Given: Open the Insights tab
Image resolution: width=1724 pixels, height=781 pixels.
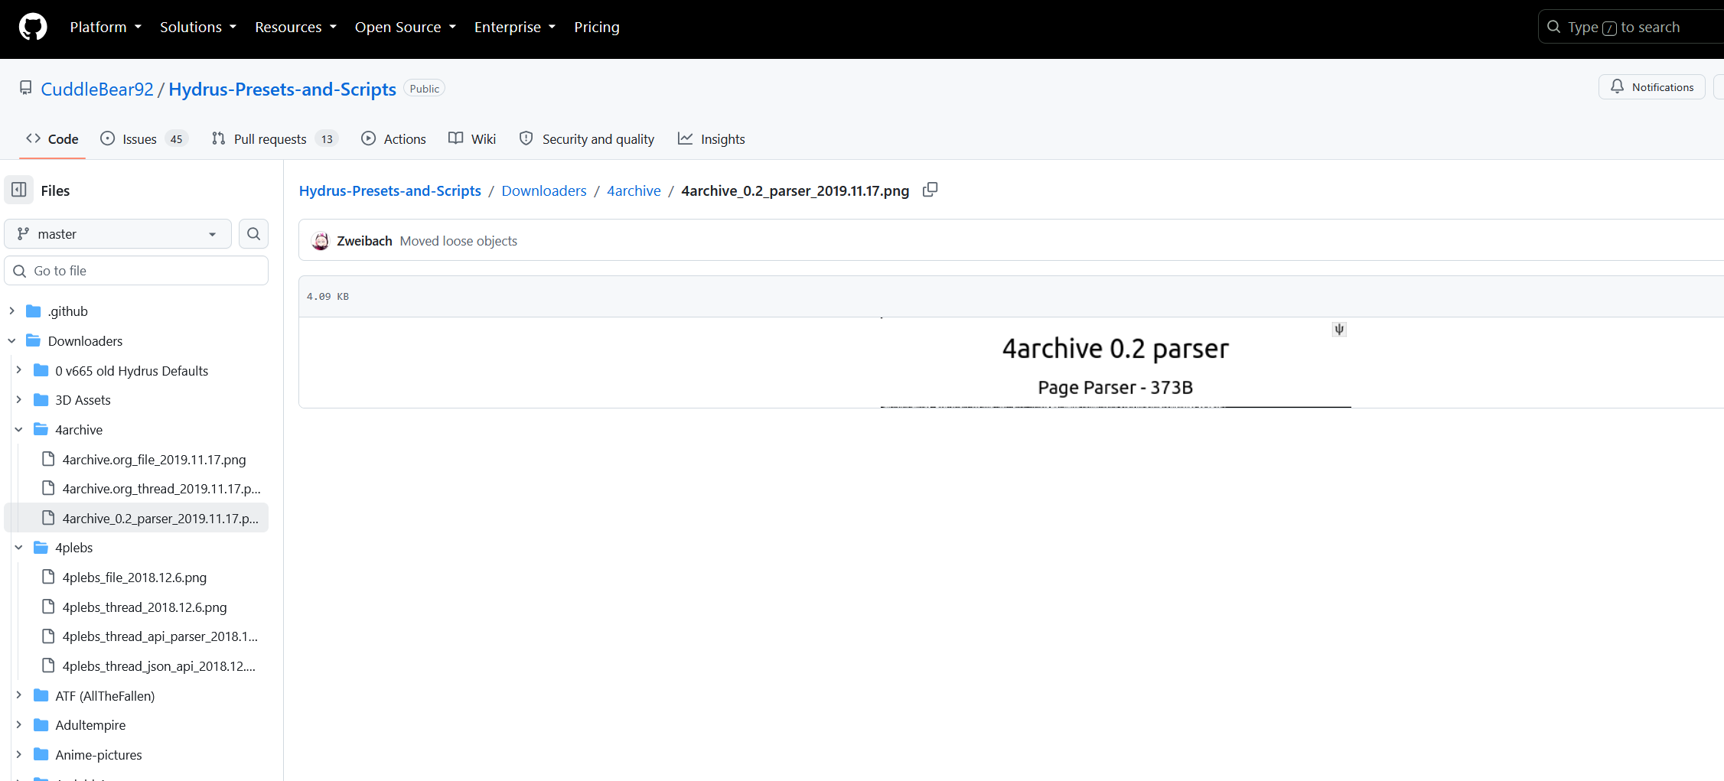Looking at the screenshot, I should tap(712, 138).
